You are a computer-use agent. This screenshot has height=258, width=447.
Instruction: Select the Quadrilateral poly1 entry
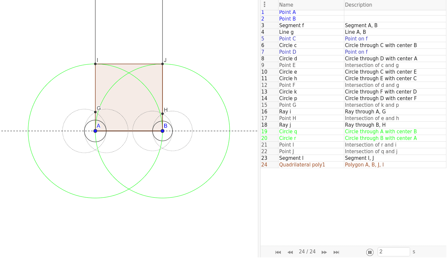302,164
